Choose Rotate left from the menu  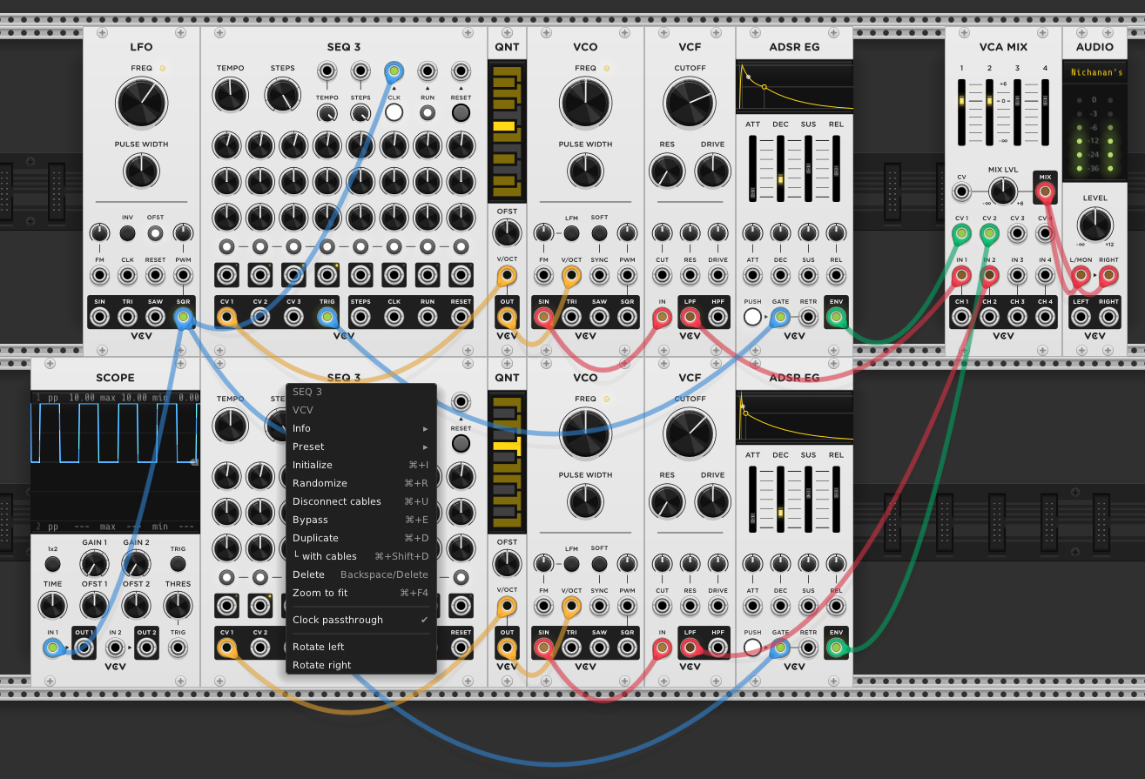(360, 647)
